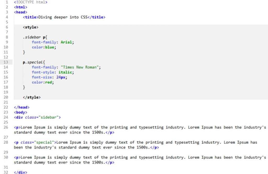The image size is (268, 174).
Task: Click the closing div tag on line 32
Action: pyautogui.click(x=20, y=172)
